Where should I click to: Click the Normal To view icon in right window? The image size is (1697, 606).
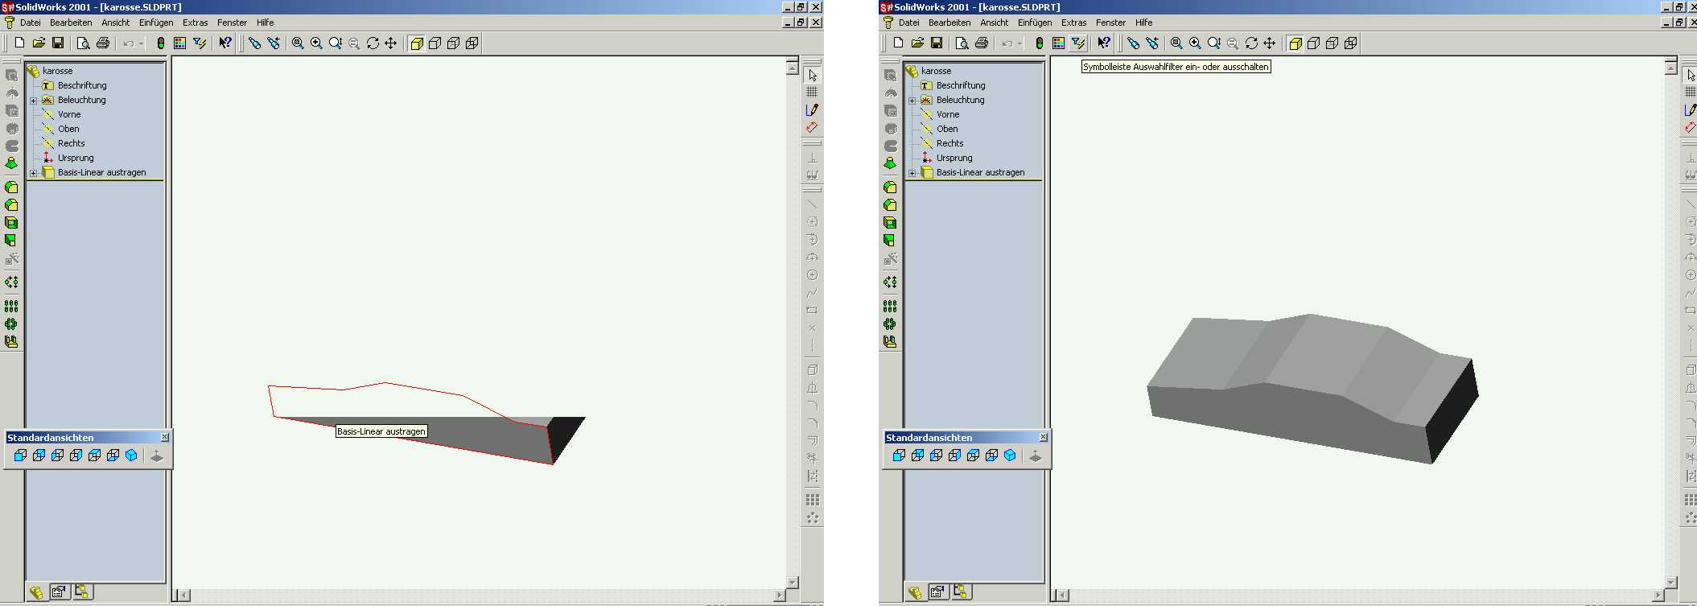click(x=1036, y=456)
